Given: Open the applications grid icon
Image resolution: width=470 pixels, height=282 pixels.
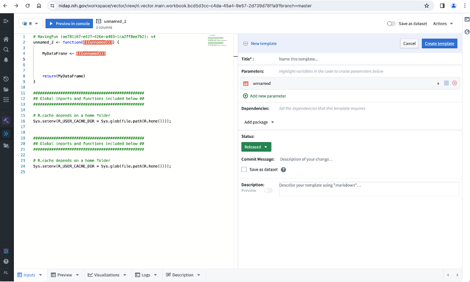Looking at the screenshot, I should [6, 99].
